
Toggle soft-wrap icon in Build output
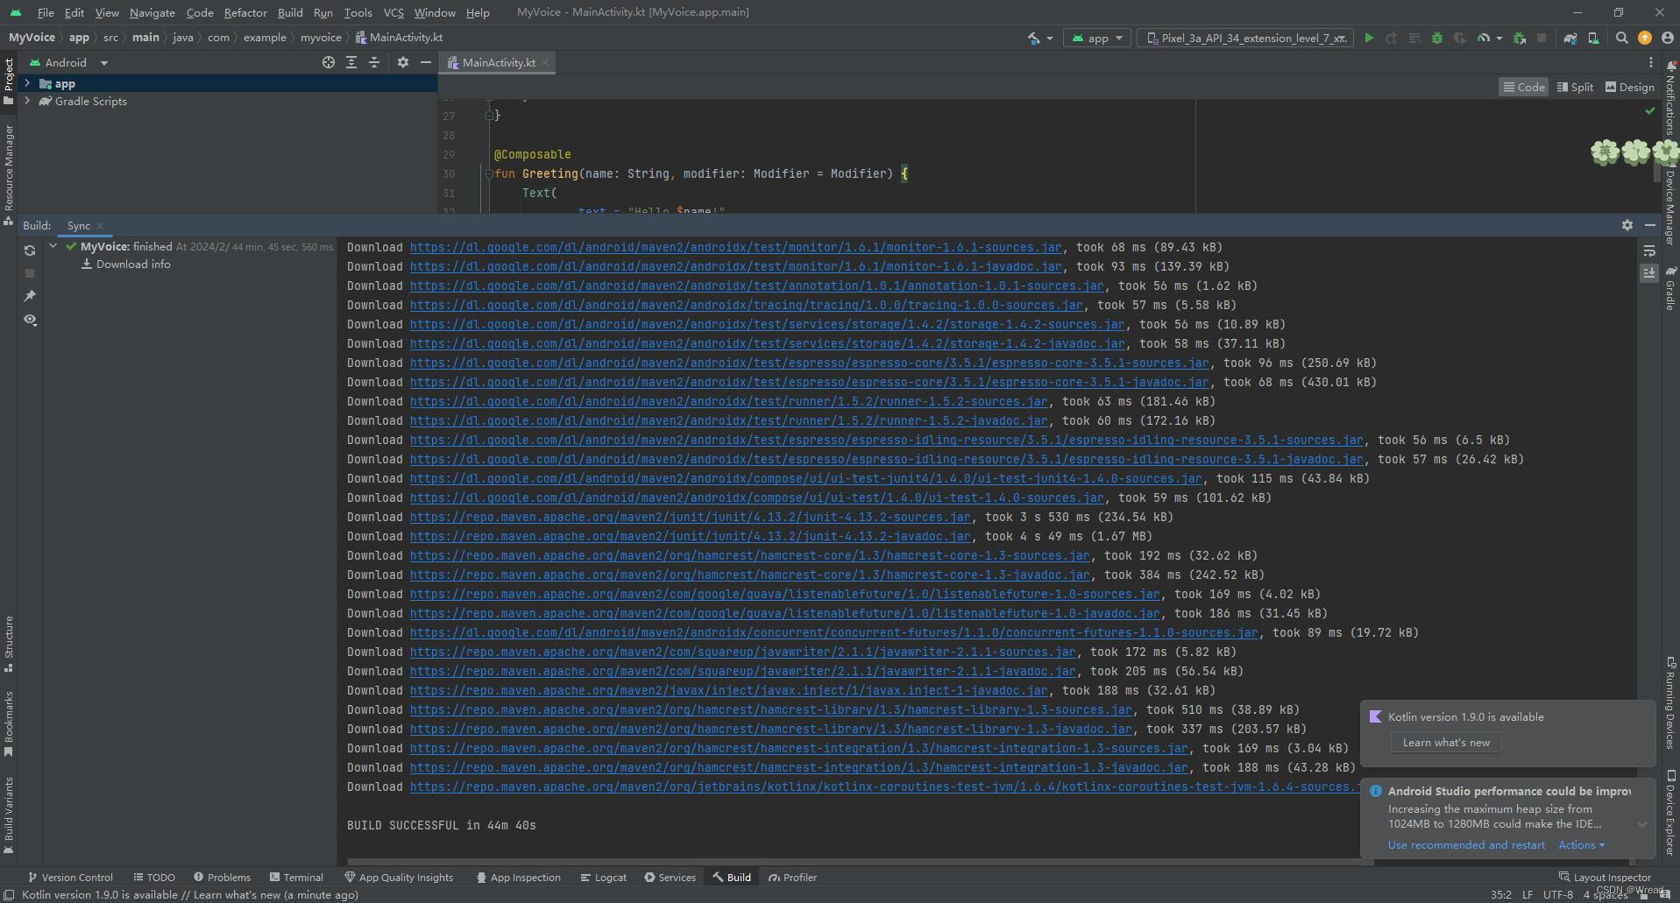[1649, 250]
